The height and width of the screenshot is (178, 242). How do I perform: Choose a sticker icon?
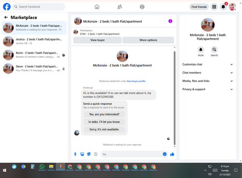89,154
